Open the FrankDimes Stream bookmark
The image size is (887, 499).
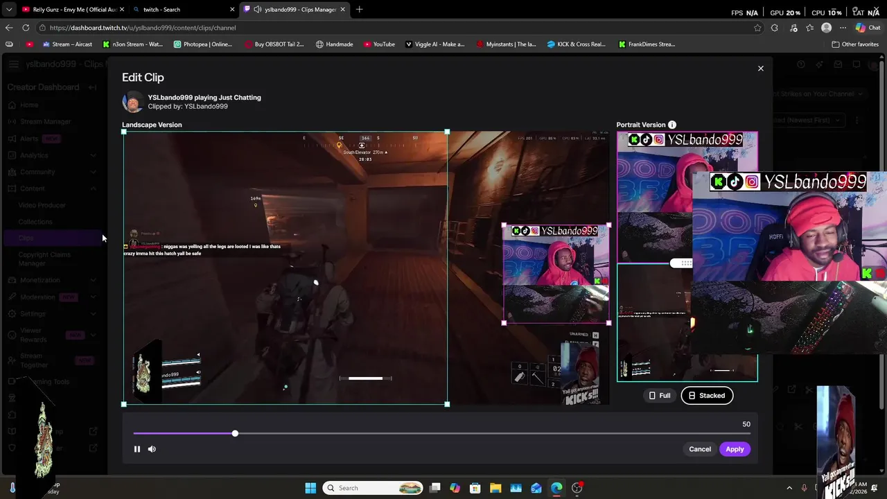tap(647, 44)
